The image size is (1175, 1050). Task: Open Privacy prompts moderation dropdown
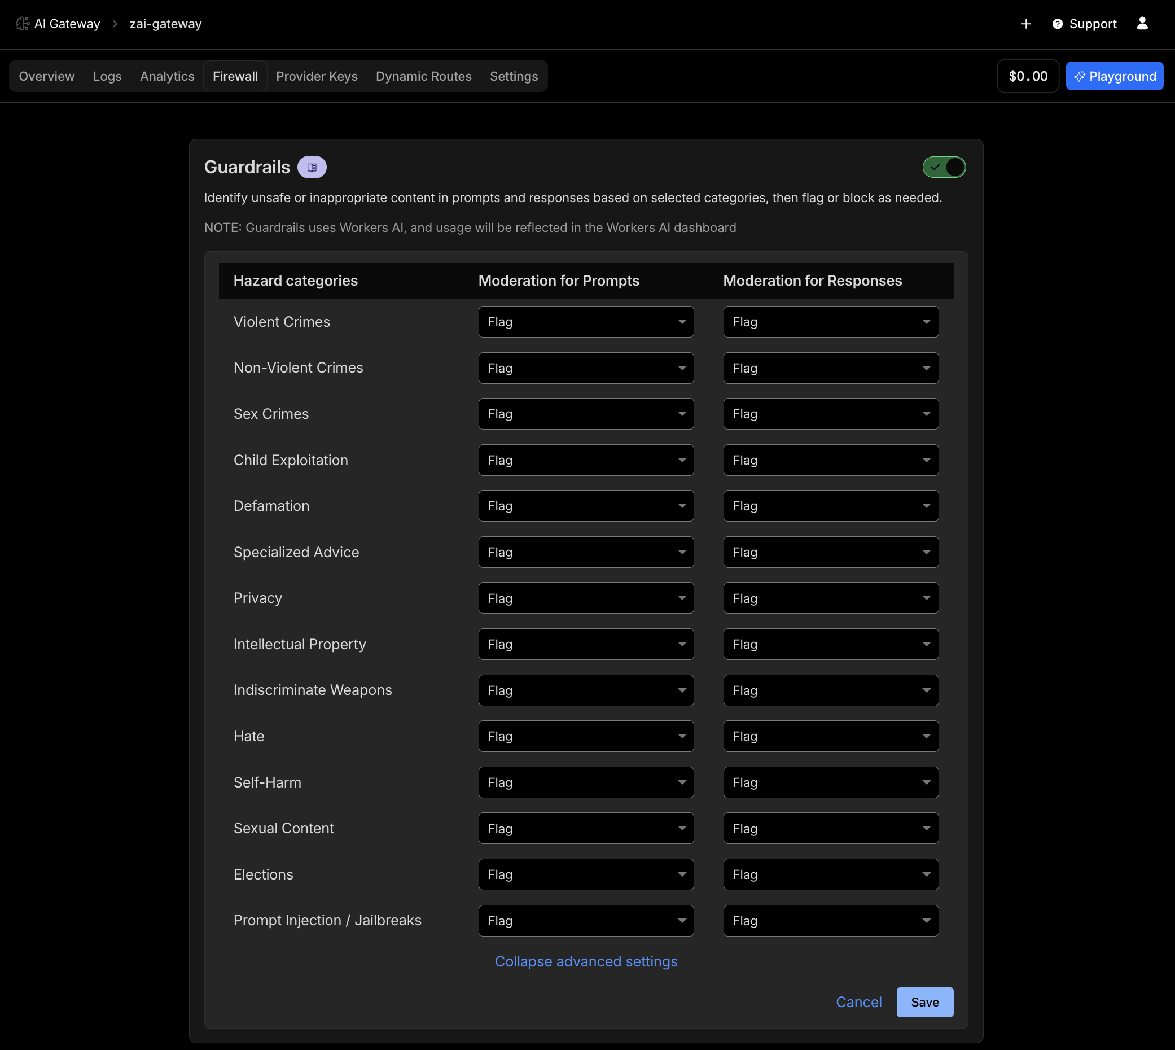[586, 598]
